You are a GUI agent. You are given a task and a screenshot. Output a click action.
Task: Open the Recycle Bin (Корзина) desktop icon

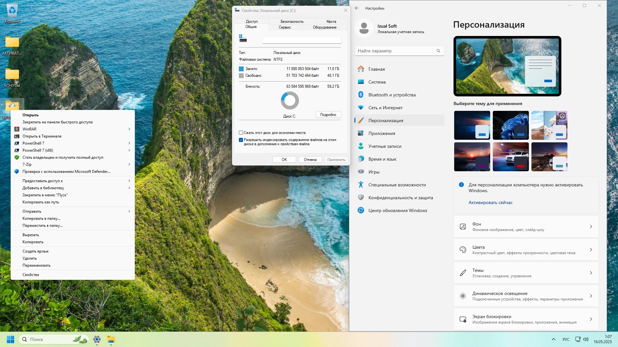pos(12,13)
